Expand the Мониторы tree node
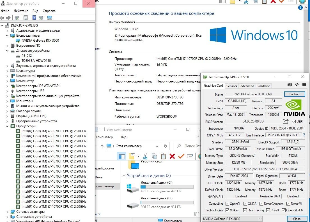310x222 pixels. coord(7,101)
